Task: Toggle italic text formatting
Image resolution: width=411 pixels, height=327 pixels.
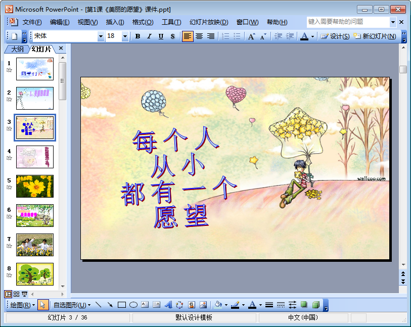Action: (x=149, y=36)
